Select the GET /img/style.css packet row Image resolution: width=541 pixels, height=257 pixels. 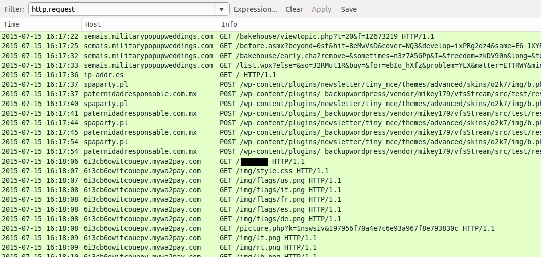pyautogui.click(x=253, y=171)
